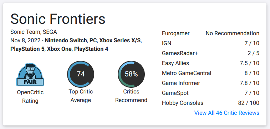
Task: Open View All 46 Critic Reviews link
Action: 227,113
